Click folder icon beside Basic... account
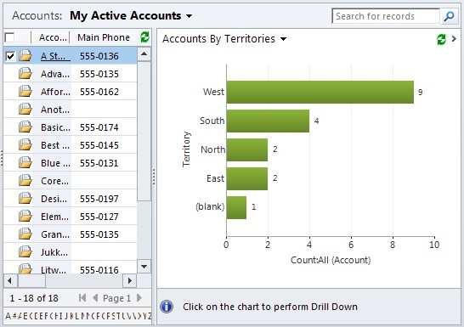This screenshot has width=464, height=327. [x=25, y=127]
